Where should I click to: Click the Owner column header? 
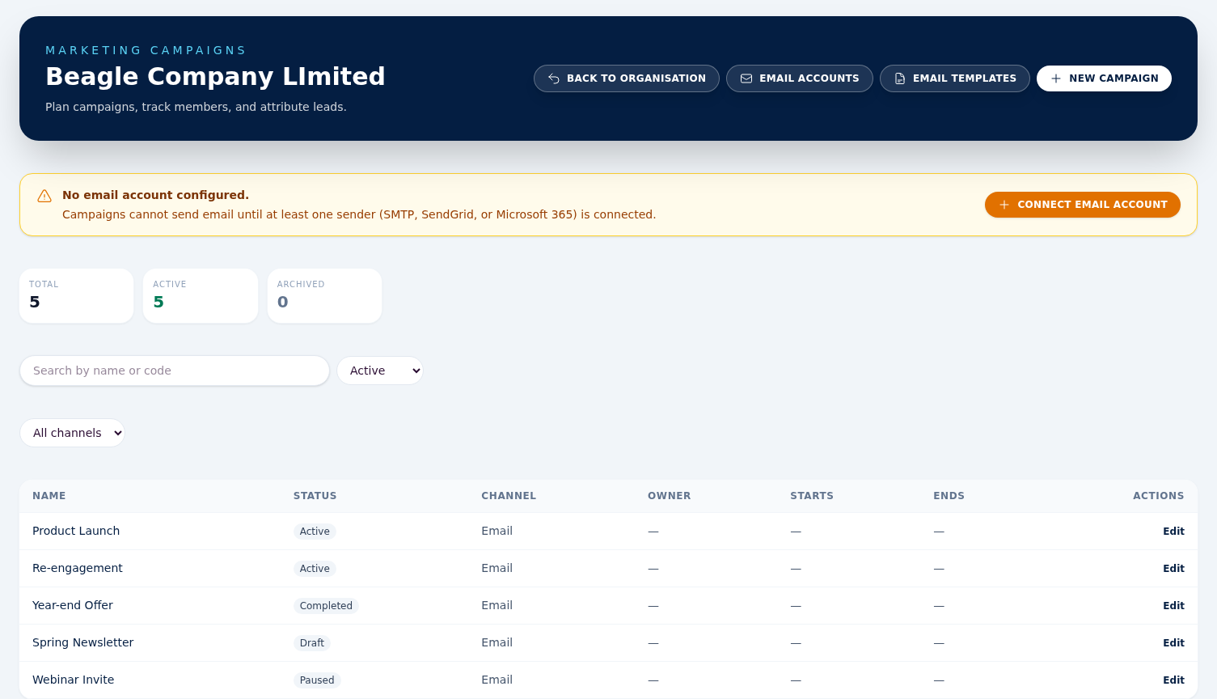point(670,496)
